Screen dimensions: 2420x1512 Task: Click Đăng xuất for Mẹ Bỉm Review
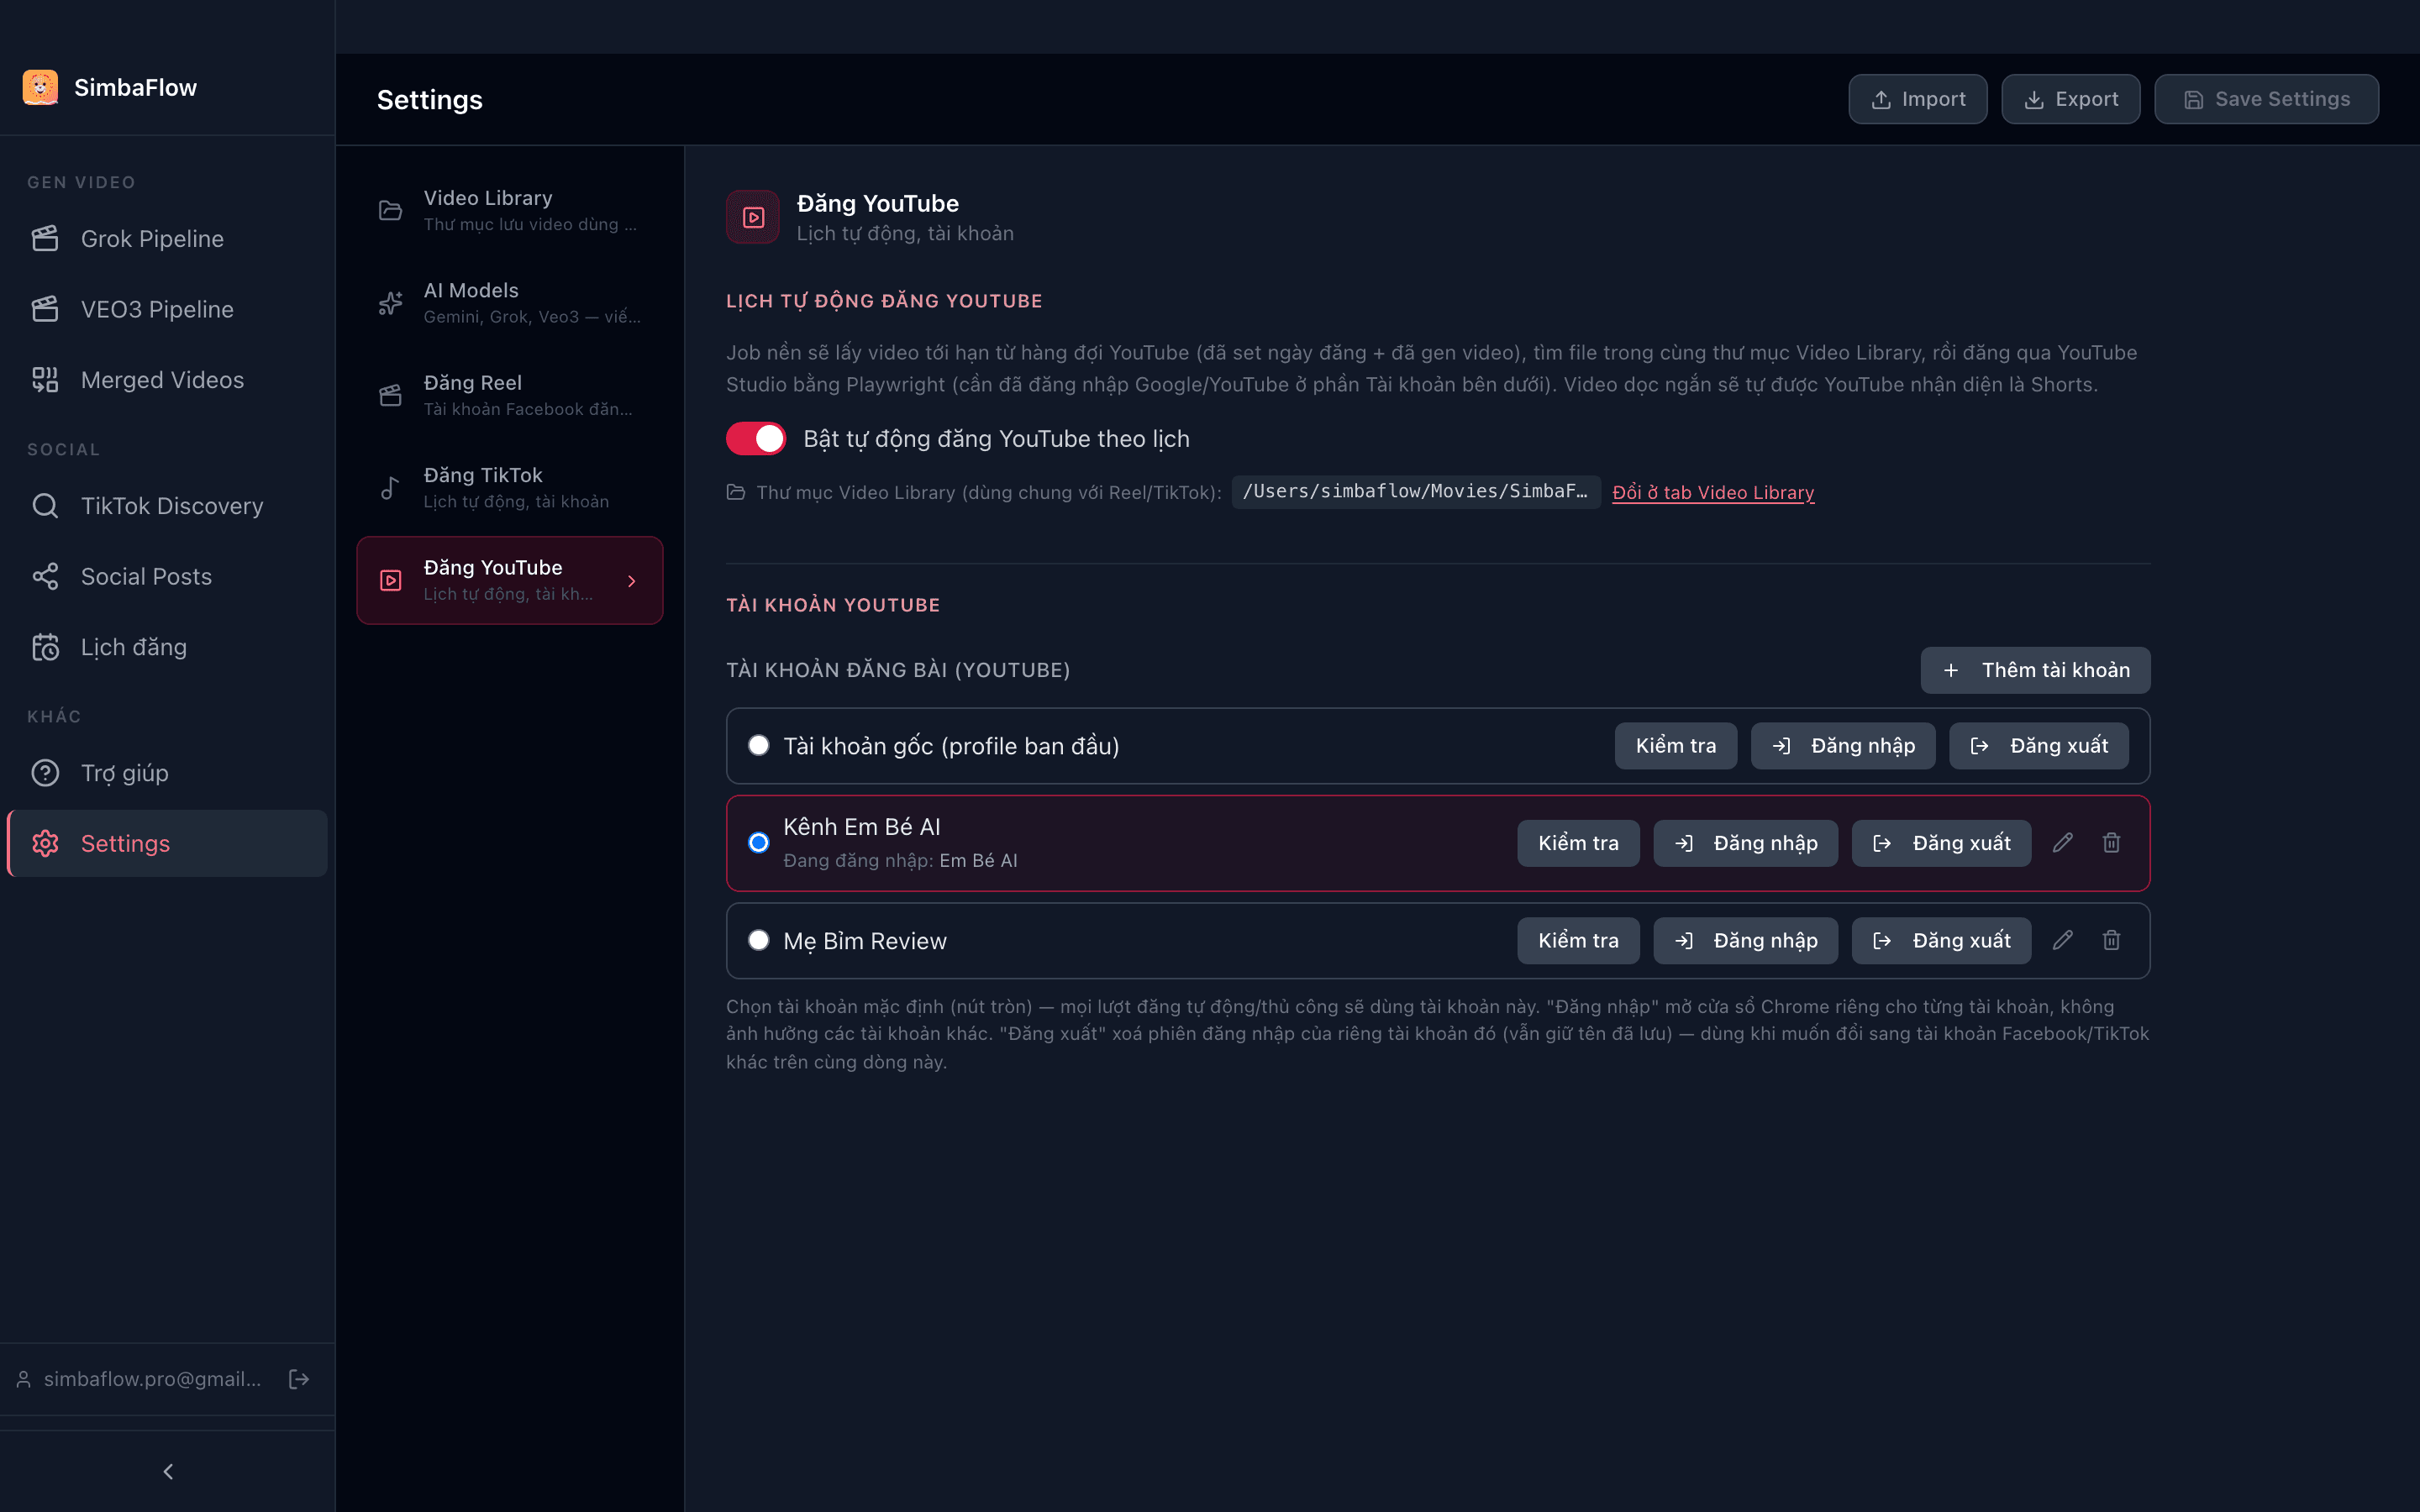tap(1941, 940)
